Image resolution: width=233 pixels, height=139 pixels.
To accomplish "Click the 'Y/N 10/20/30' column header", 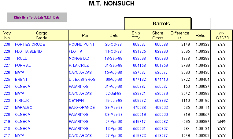I will tap(221, 35).
